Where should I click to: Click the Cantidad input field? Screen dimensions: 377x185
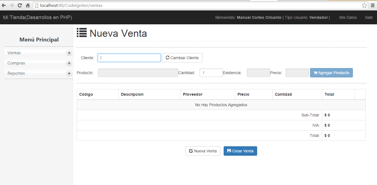click(211, 73)
